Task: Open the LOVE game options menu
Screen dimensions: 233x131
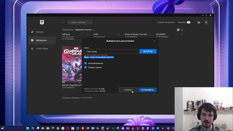Action: pyautogui.click(x=119, y=34)
